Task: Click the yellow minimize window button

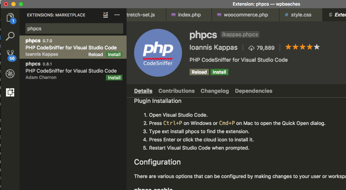Action: click(13, 4)
